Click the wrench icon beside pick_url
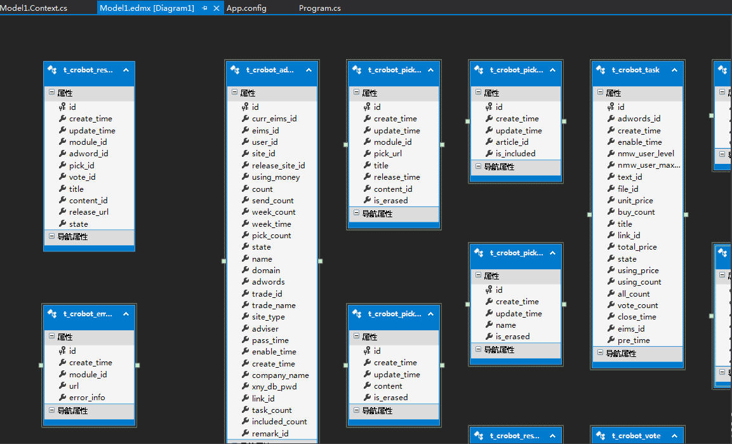The image size is (732, 444). pyautogui.click(x=367, y=154)
